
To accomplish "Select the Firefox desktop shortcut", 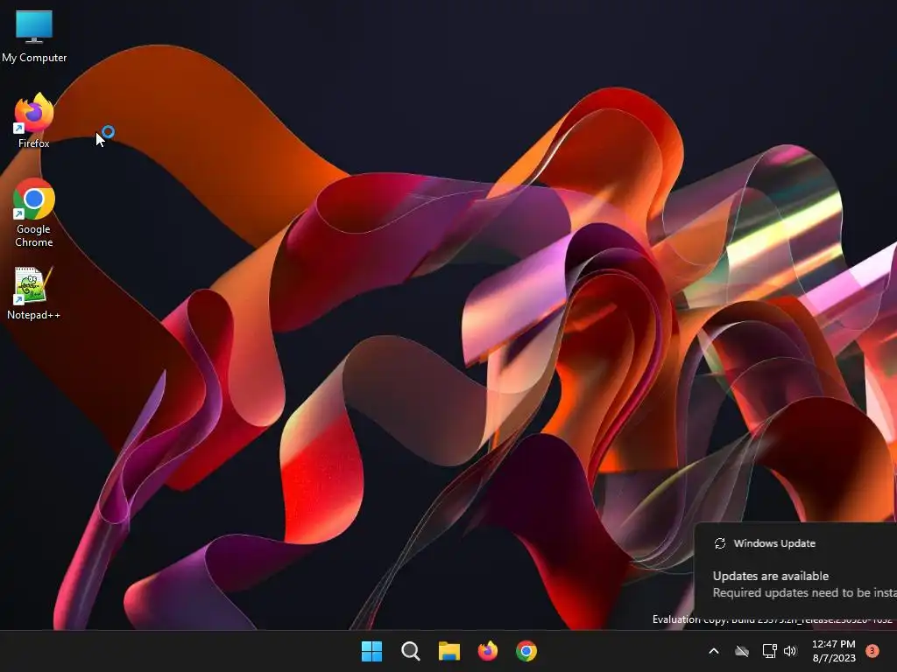I will [x=34, y=121].
